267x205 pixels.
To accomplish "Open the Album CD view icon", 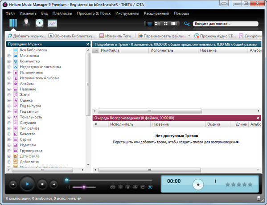I will click(40, 23).
